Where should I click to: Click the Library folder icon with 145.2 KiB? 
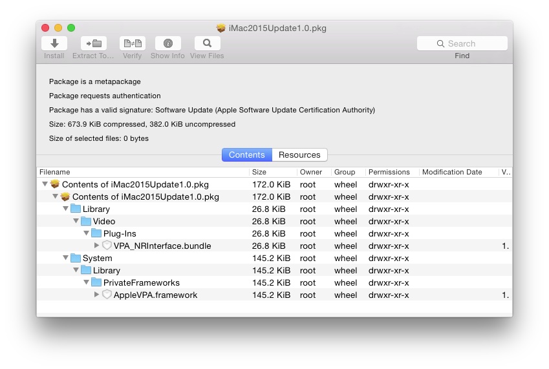pyautogui.click(x=86, y=270)
